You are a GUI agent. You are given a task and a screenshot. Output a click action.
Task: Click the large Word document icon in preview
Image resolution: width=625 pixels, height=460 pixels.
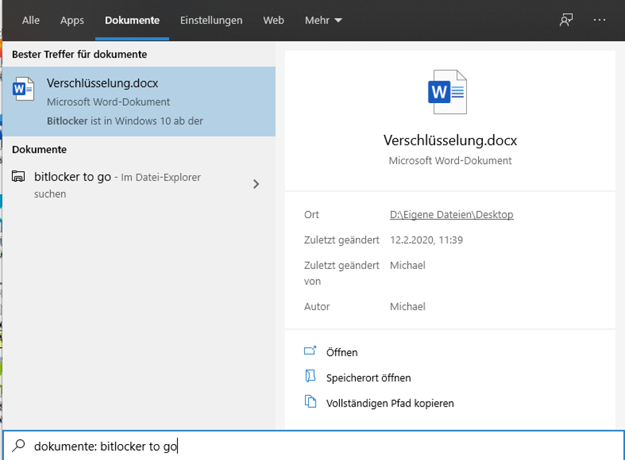click(x=447, y=91)
